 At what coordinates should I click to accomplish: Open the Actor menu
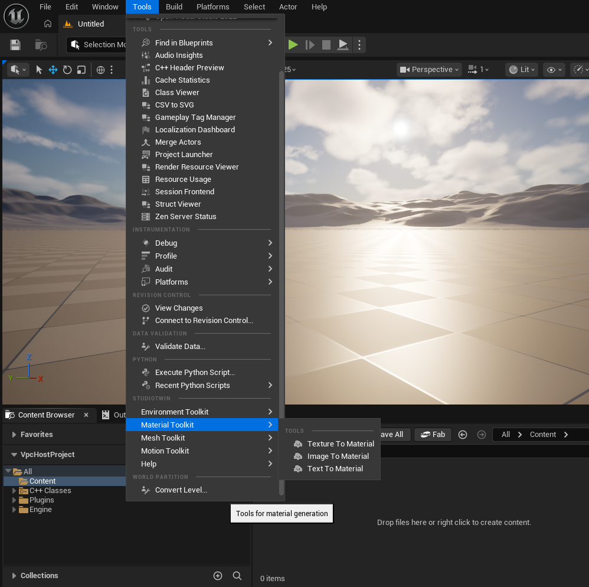tap(288, 6)
